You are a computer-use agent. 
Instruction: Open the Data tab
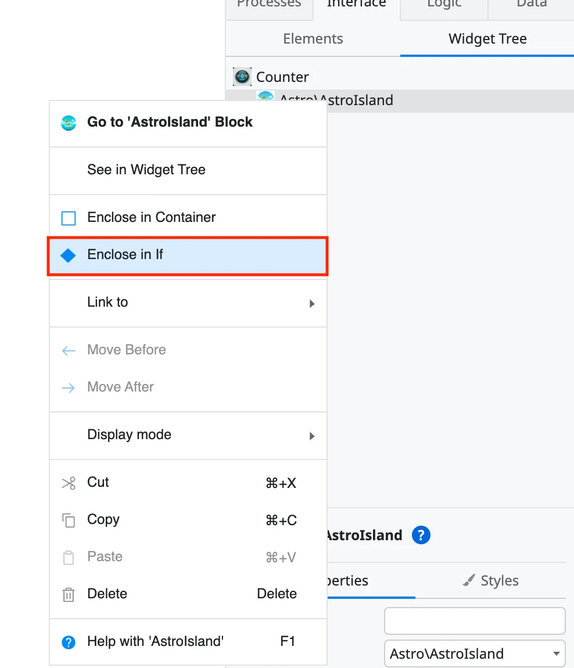pyautogui.click(x=532, y=5)
